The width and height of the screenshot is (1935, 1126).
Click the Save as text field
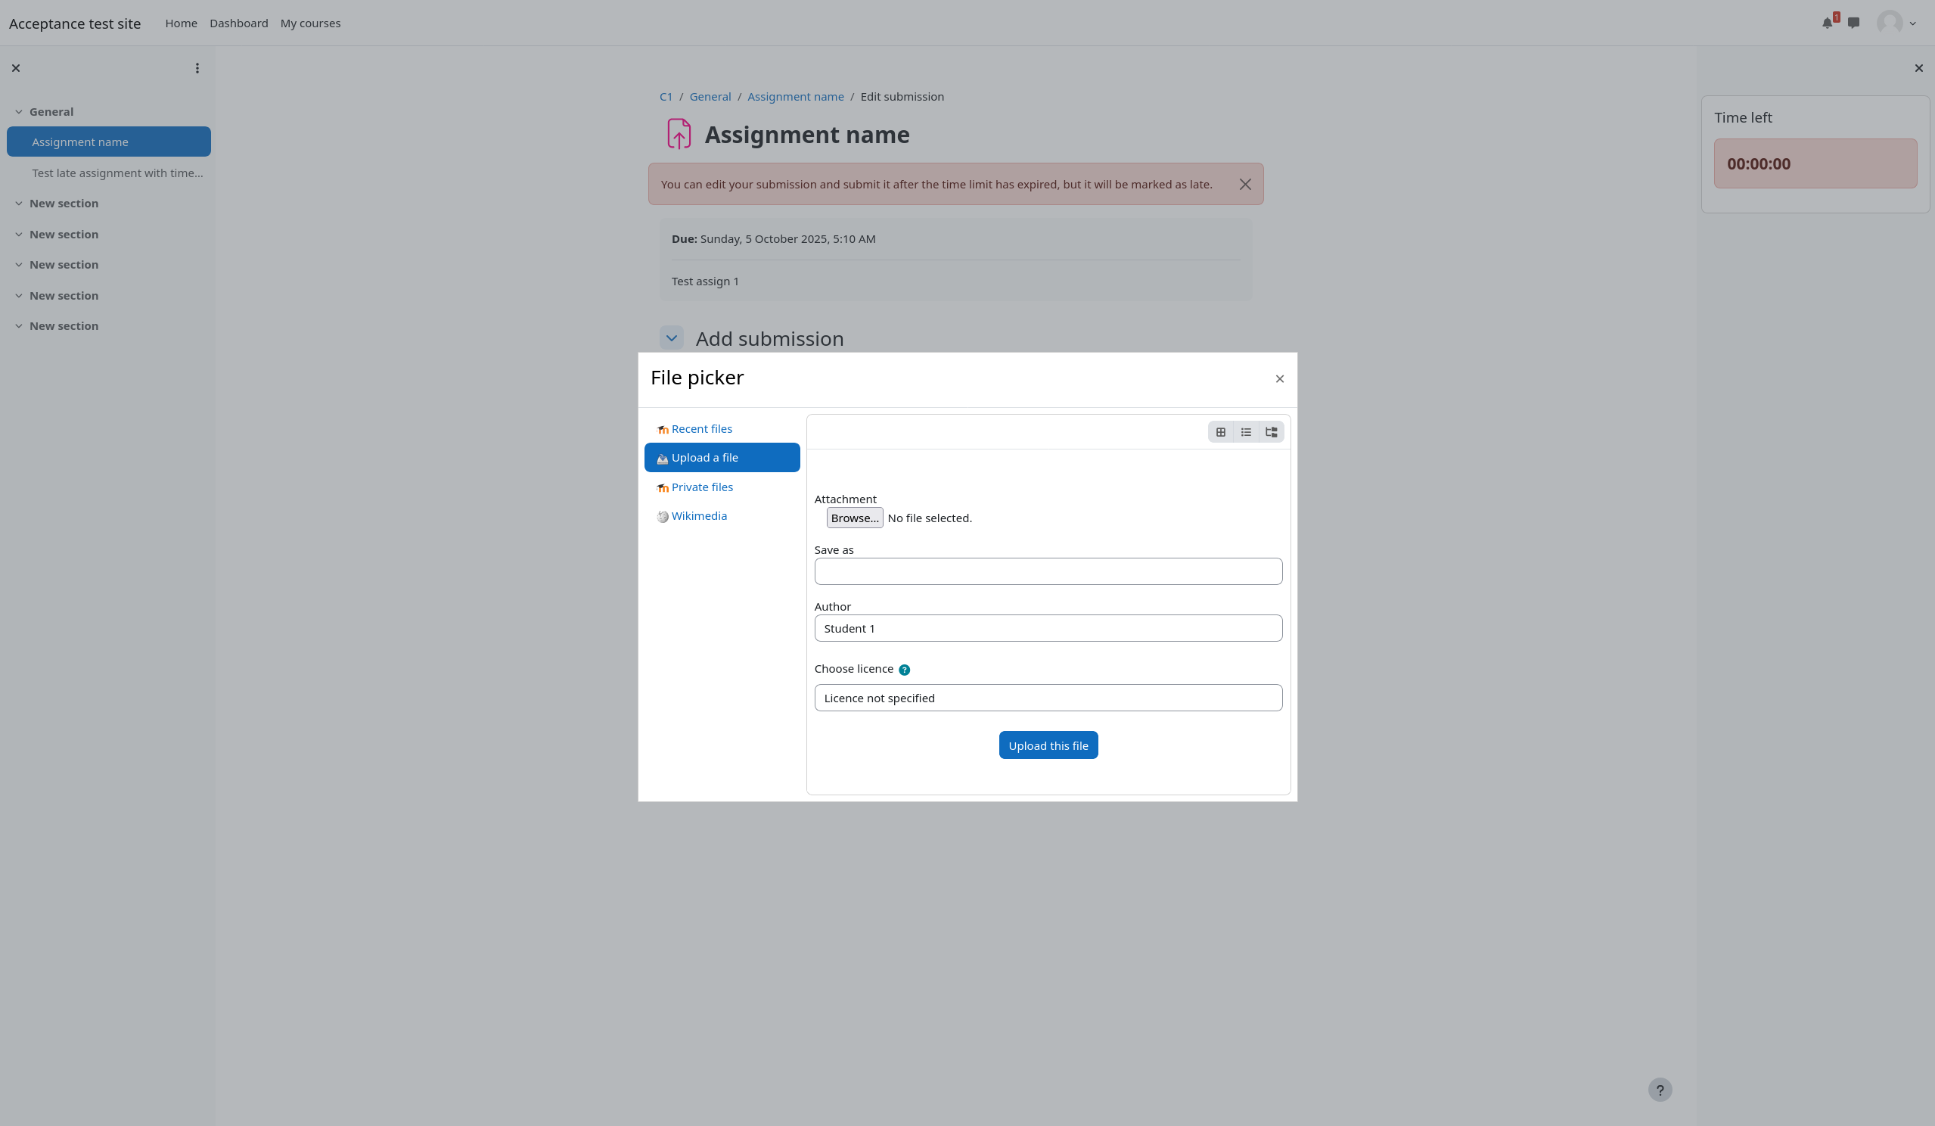pyautogui.click(x=1048, y=571)
